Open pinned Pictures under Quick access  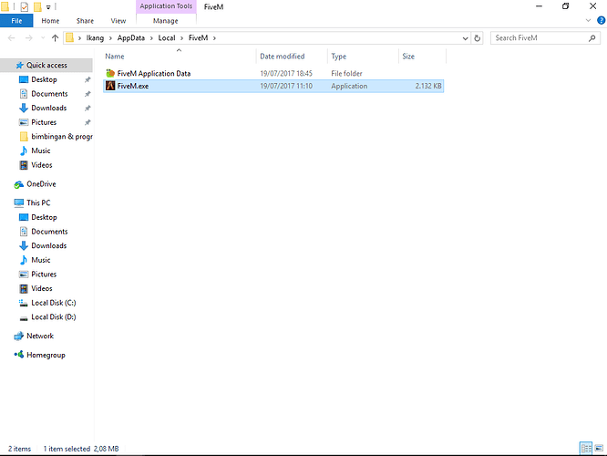[44, 122]
